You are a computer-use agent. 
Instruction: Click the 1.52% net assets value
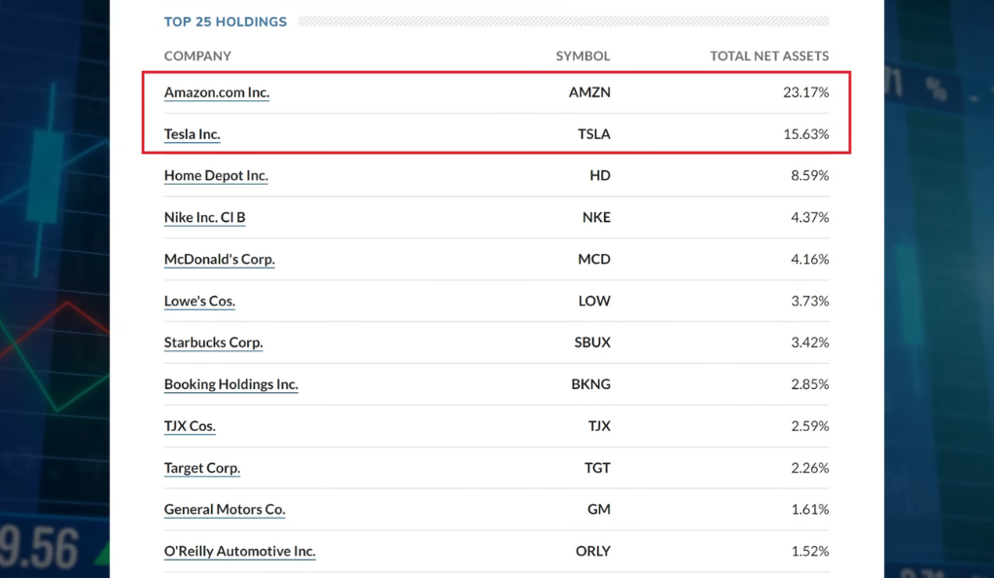point(809,552)
